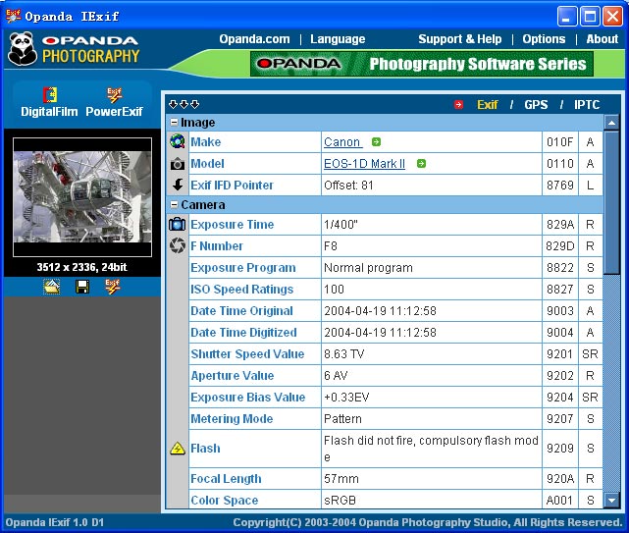Switch to the IPTC tab
The width and height of the screenshot is (629, 533).
[587, 105]
